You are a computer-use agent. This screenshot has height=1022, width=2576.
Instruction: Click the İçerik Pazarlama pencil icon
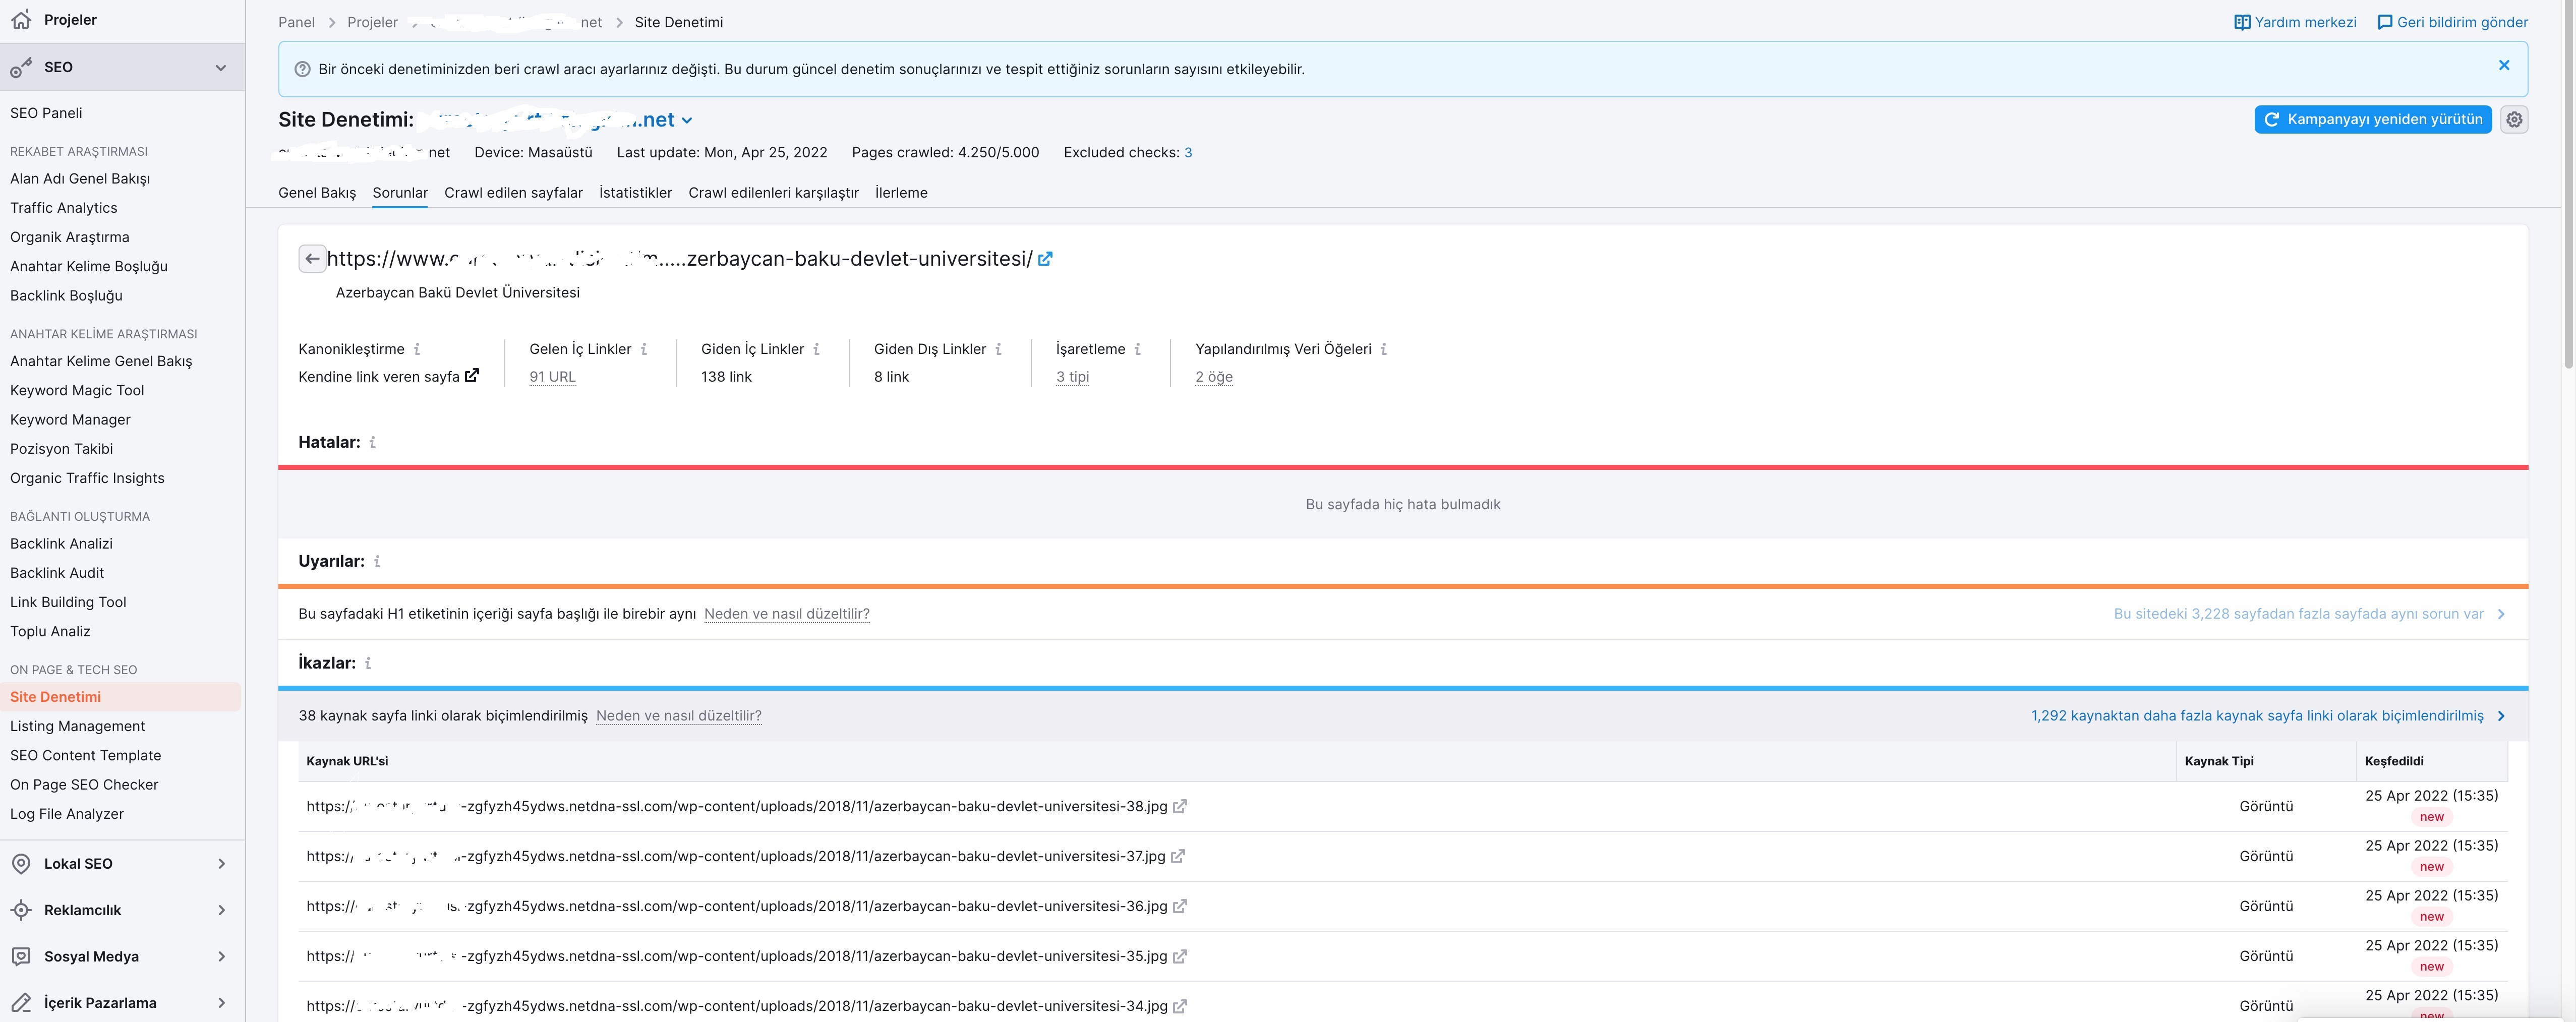pos(21,1002)
